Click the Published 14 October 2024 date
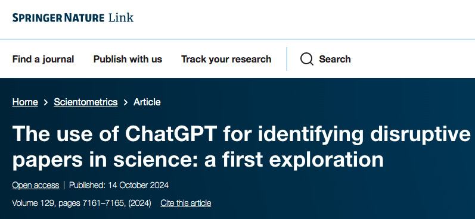 click(x=119, y=185)
